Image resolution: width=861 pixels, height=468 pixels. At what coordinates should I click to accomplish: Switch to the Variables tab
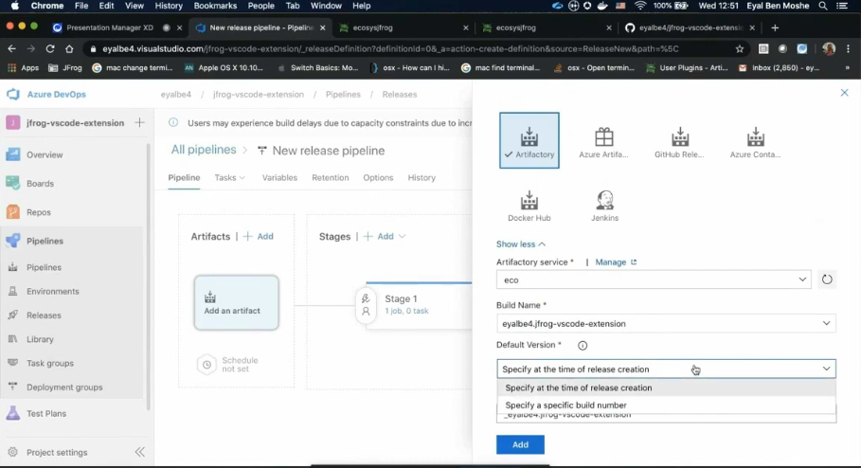(279, 177)
